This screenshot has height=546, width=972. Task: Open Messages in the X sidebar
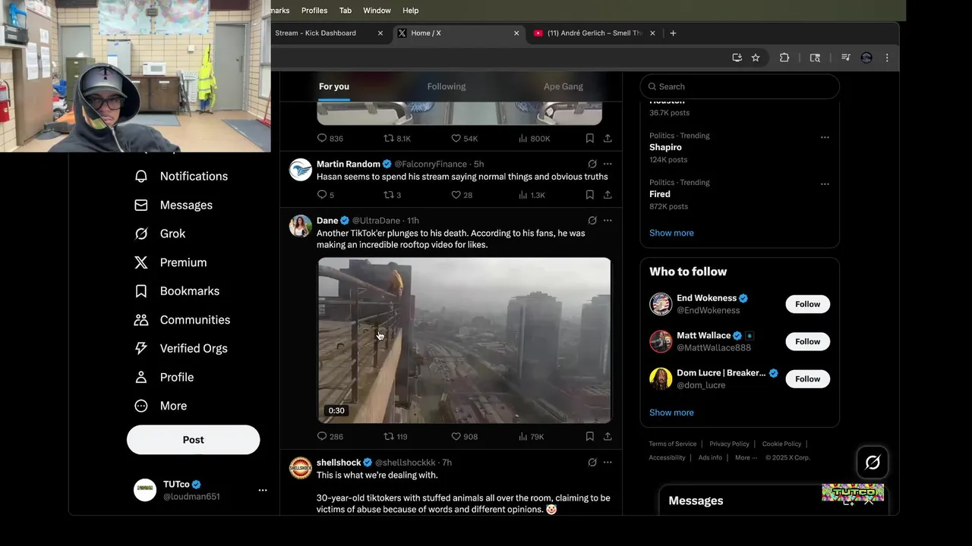coord(173,205)
